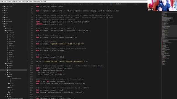Open the Packages menu
The height and width of the screenshot is (99, 177).
click(x=25, y=2)
